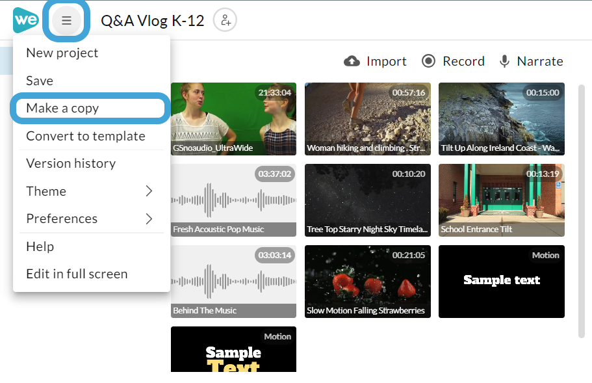This screenshot has height=383, width=592.
Task: Enable Narrate recording
Action: click(531, 60)
